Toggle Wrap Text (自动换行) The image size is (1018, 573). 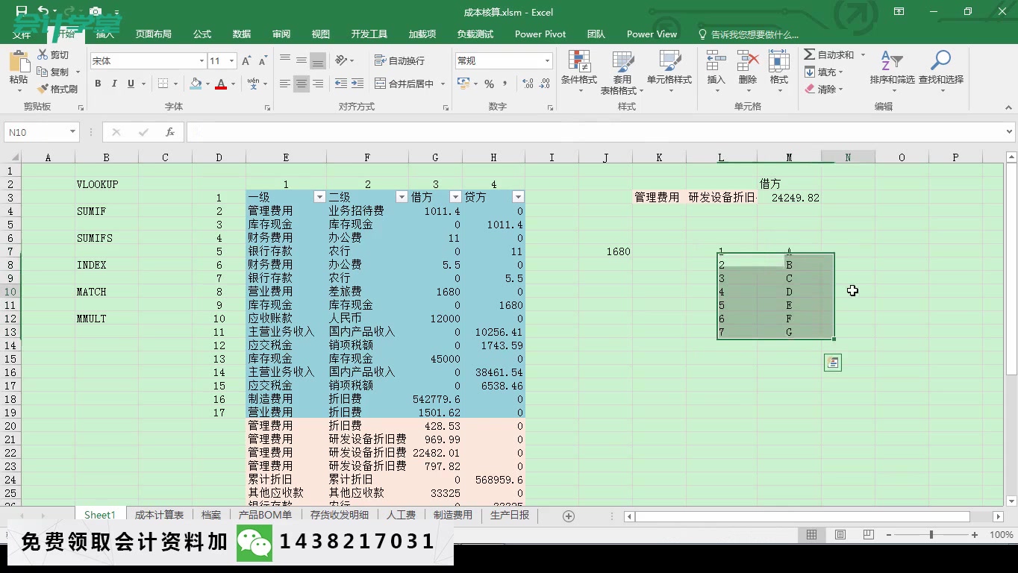tap(399, 60)
